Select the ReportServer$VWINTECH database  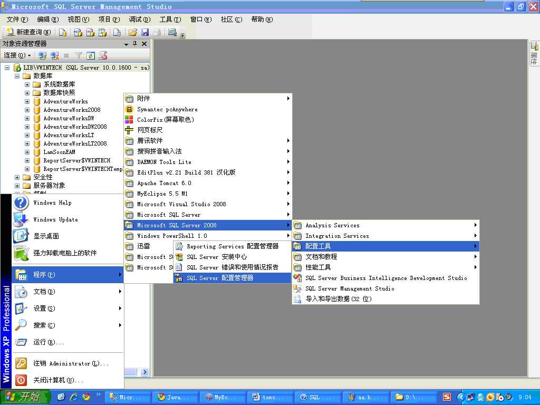click(77, 160)
